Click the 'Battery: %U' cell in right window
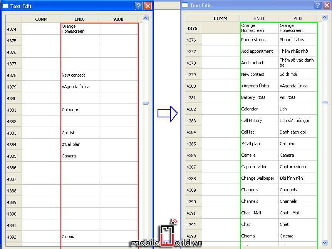 point(259,97)
